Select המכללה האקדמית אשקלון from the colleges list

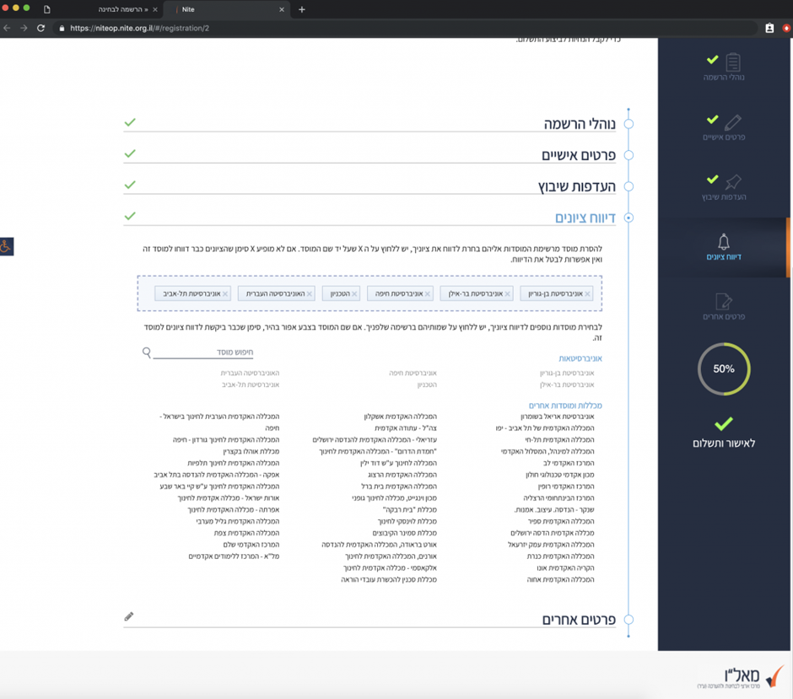[400, 417]
